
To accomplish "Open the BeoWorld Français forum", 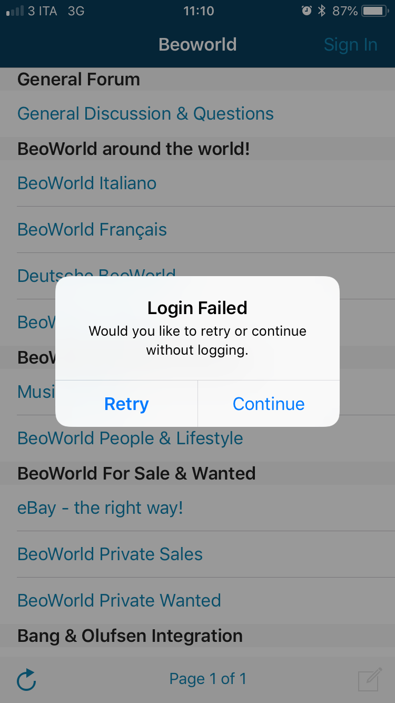I will click(92, 230).
